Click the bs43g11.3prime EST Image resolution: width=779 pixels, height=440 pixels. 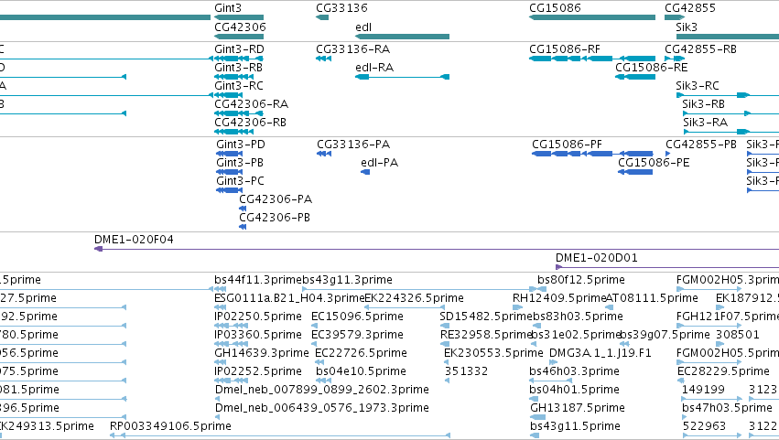pyautogui.click(x=419, y=289)
